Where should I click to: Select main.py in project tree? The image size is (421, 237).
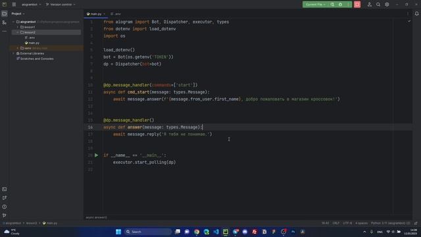pyautogui.click(x=32, y=43)
